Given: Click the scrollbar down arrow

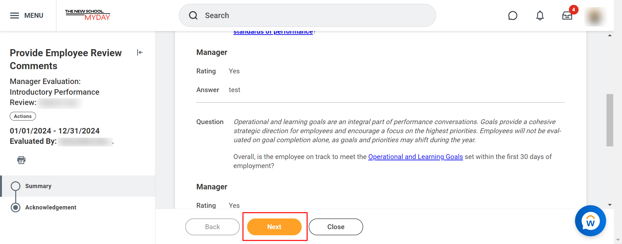Looking at the screenshot, I should point(610,205).
